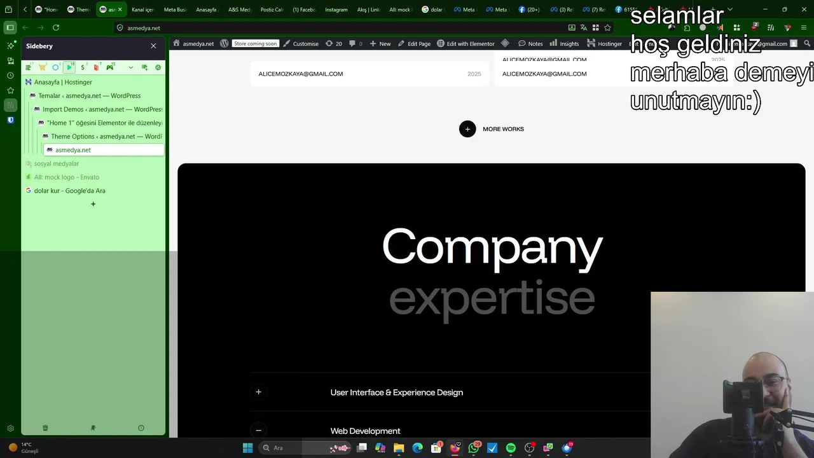Switch to Meta Business browser tab
Image resolution: width=814 pixels, height=458 pixels.
[175, 10]
